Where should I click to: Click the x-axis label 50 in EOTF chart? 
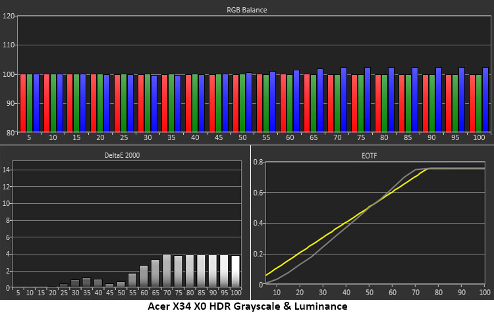370,293
